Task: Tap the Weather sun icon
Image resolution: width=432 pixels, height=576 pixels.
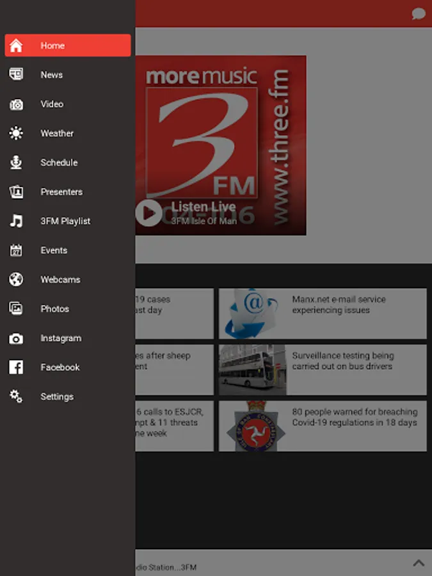Action: pyautogui.click(x=16, y=133)
